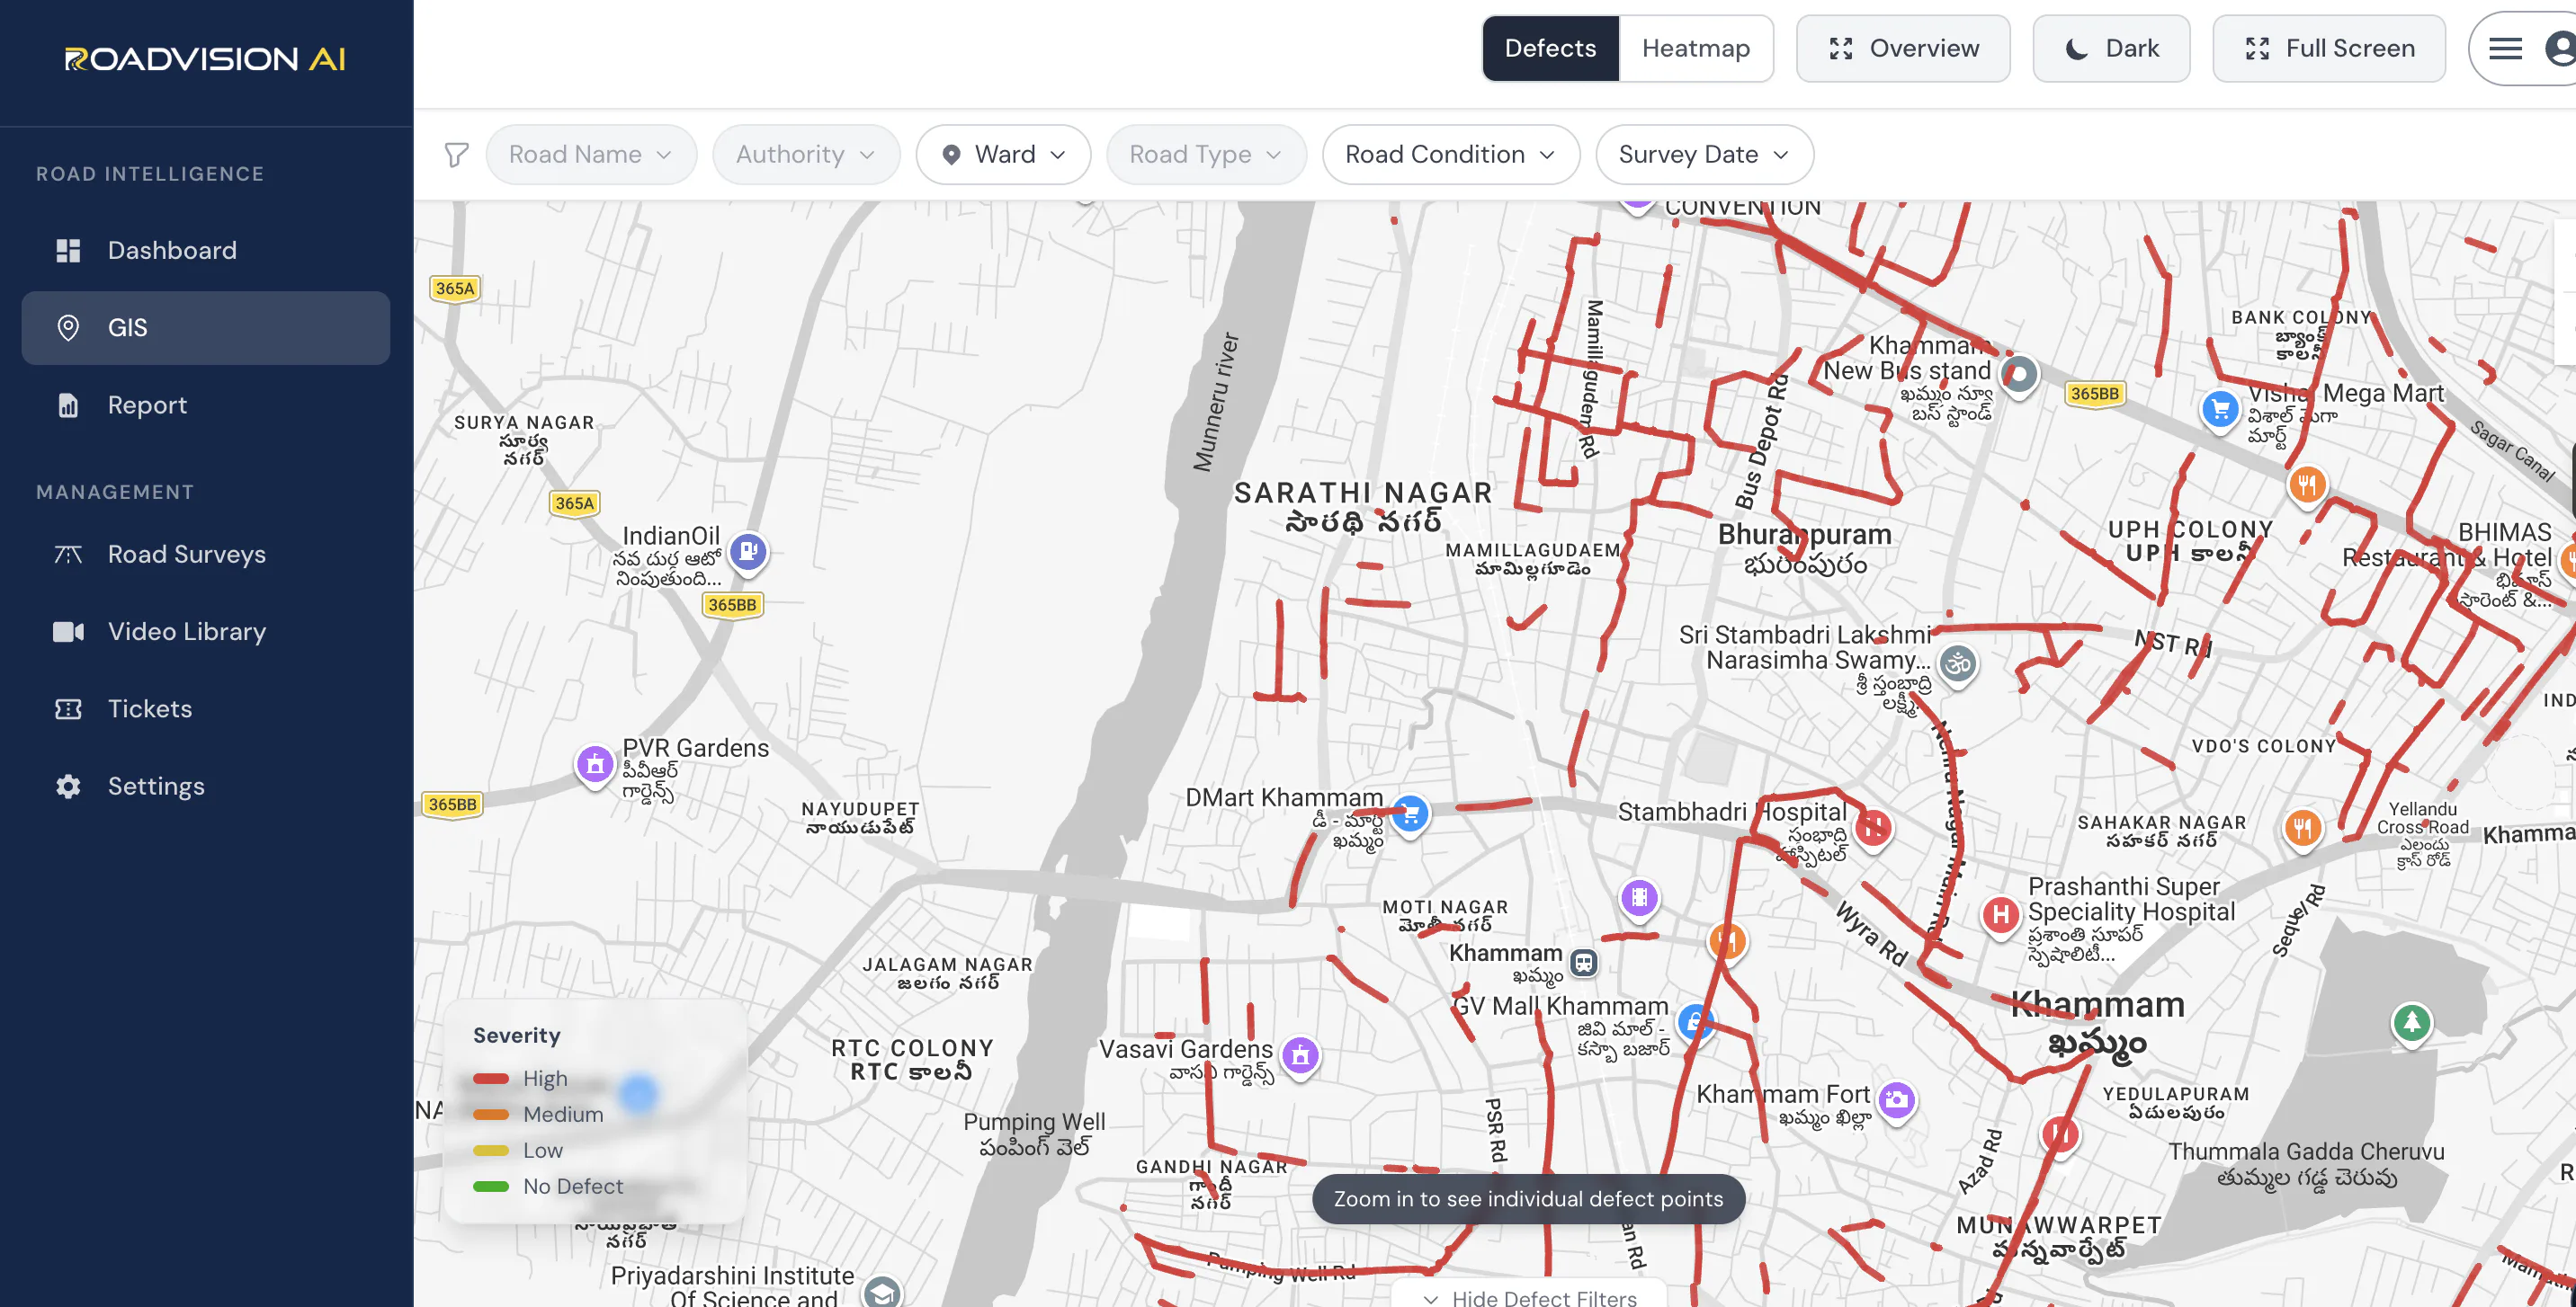Click the High severity red swatch
2576x1307 pixels.
[x=490, y=1078]
